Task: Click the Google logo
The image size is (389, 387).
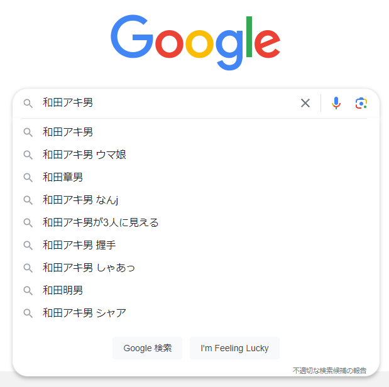Action: click(195, 41)
